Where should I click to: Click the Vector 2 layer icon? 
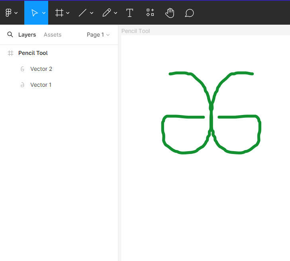tap(22, 69)
